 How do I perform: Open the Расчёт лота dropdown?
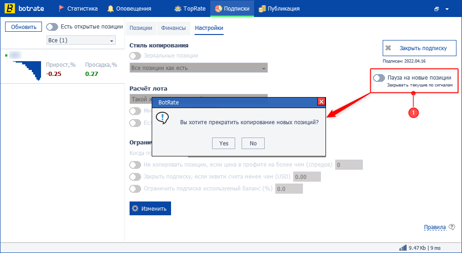point(199,99)
